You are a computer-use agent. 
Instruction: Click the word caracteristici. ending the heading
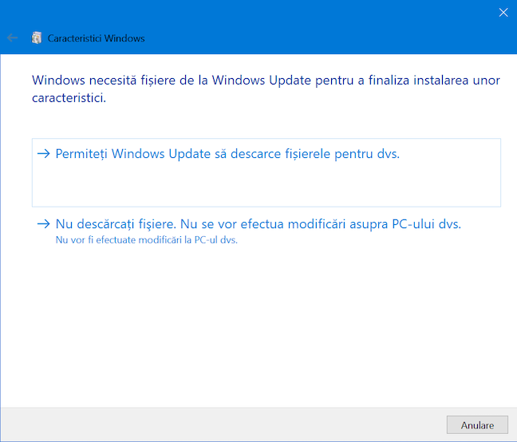69,98
